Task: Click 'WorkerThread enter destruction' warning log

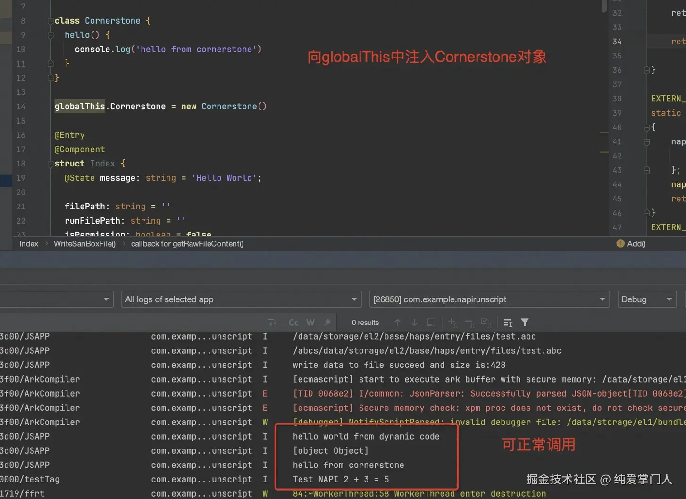Action: (419, 493)
